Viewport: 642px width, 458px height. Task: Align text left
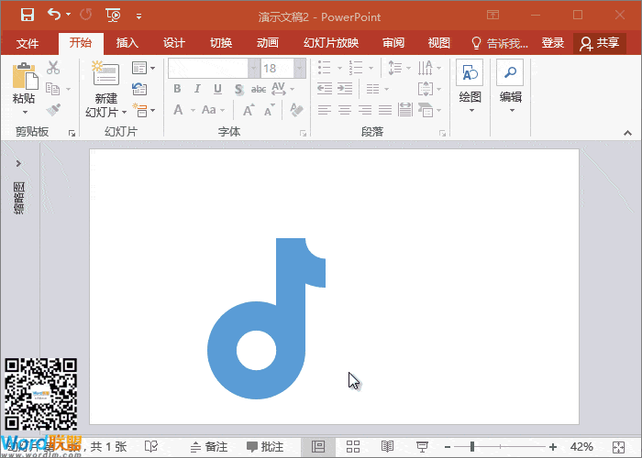(x=325, y=110)
